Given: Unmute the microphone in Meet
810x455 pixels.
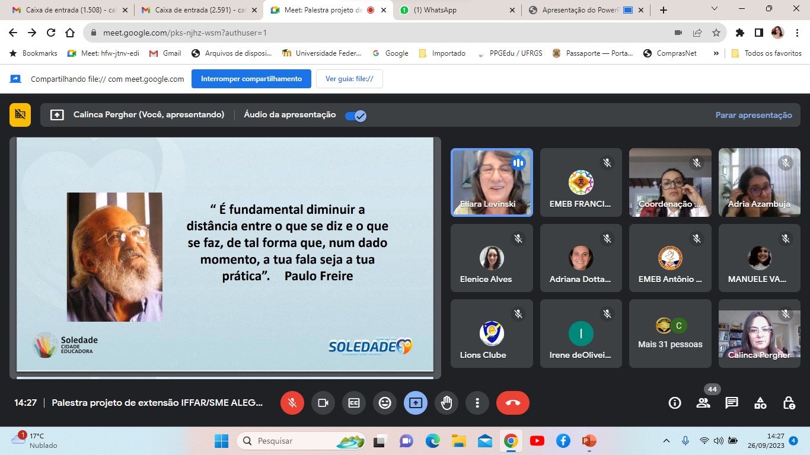Looking at the screenshot, I should [292, 403].
